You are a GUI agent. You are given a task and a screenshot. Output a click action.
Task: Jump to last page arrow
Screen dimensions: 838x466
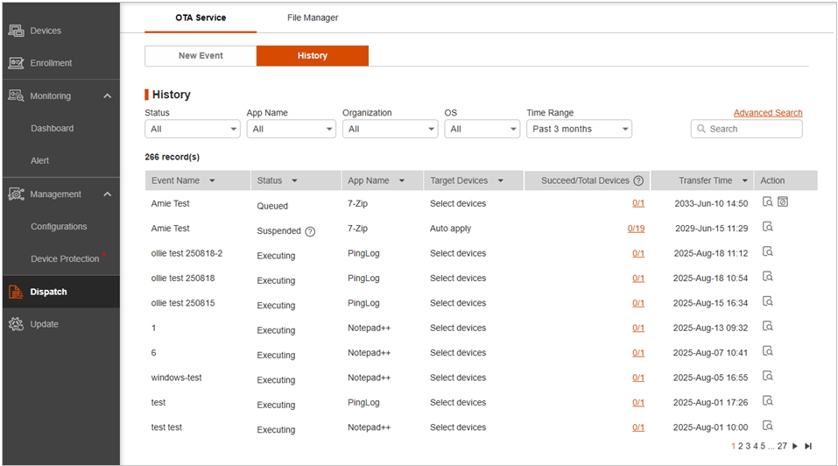pyautogui.click(x=808, y=446)
